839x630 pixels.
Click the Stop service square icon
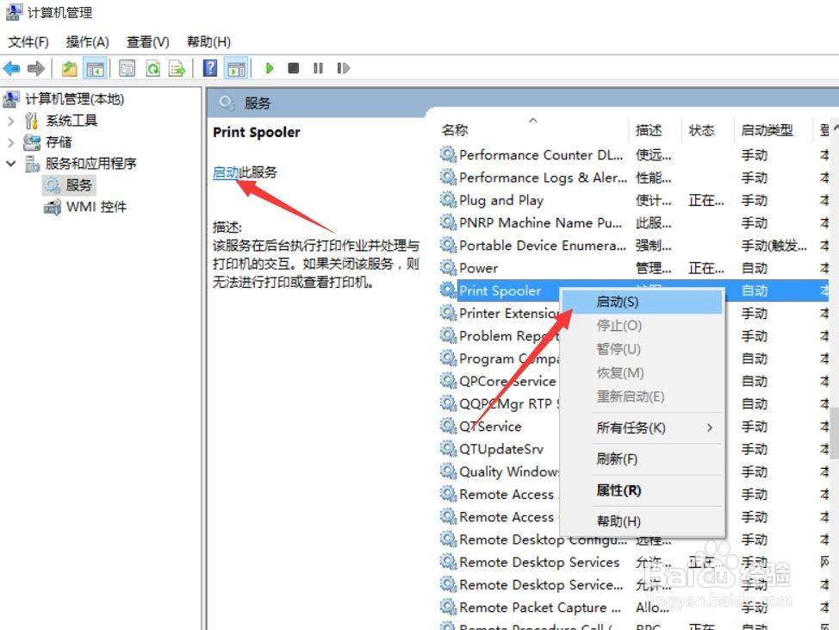293,68
